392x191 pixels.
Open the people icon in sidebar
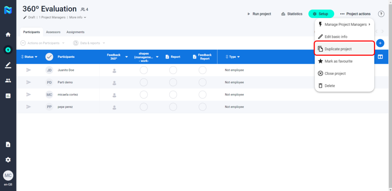click(8, 80)
